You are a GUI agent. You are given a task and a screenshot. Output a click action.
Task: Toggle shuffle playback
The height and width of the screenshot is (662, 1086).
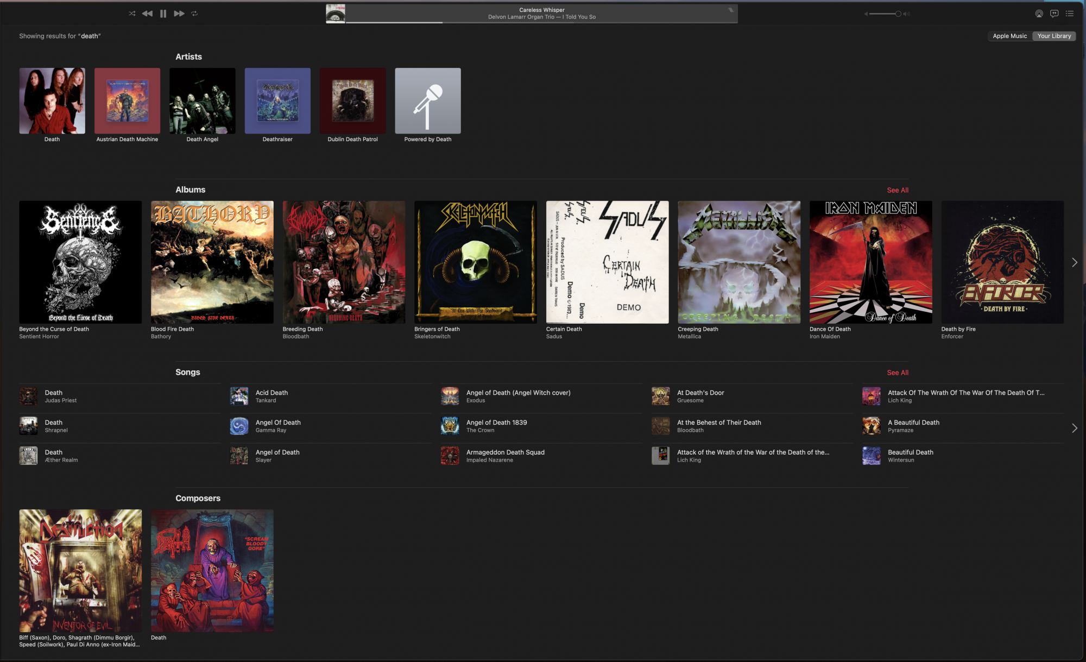[132, 14]
